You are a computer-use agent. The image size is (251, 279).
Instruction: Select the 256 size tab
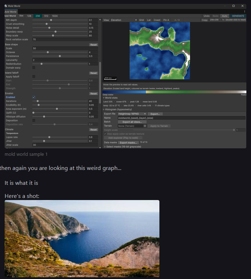(x=38, y=16)
